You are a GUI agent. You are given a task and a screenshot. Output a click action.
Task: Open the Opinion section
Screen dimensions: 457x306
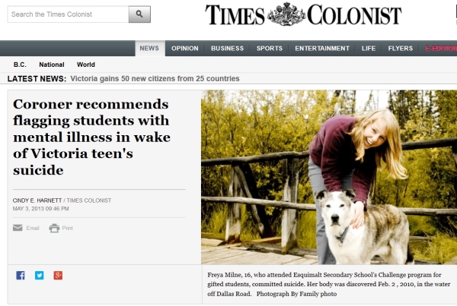click(185, 49)
